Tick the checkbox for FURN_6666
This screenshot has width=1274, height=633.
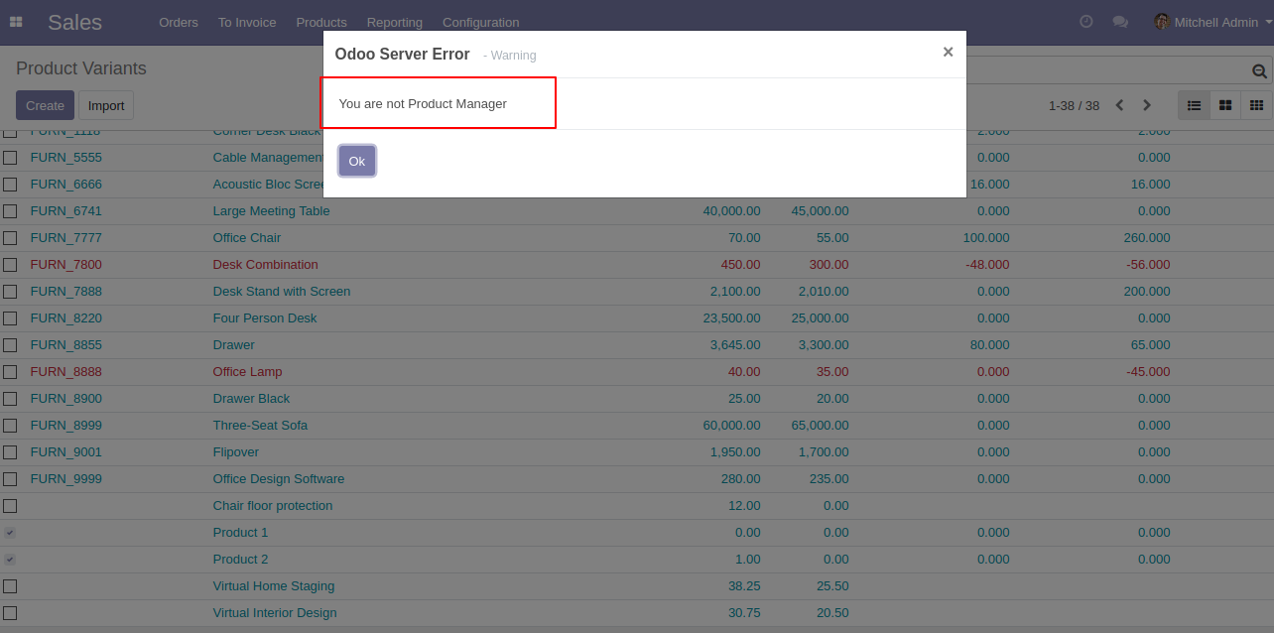tap(10, 185)
